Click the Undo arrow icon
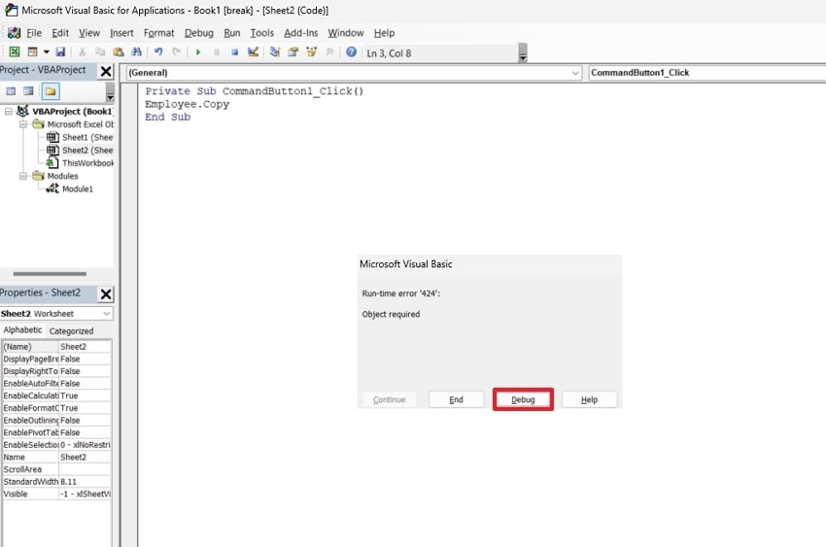This screenshot has height=547, width=826. pyautogui.click(x=158, y=52)
